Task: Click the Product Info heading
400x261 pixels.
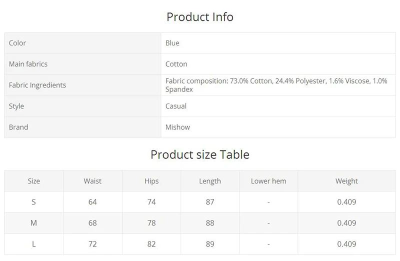Action: [x=200, y=17]
